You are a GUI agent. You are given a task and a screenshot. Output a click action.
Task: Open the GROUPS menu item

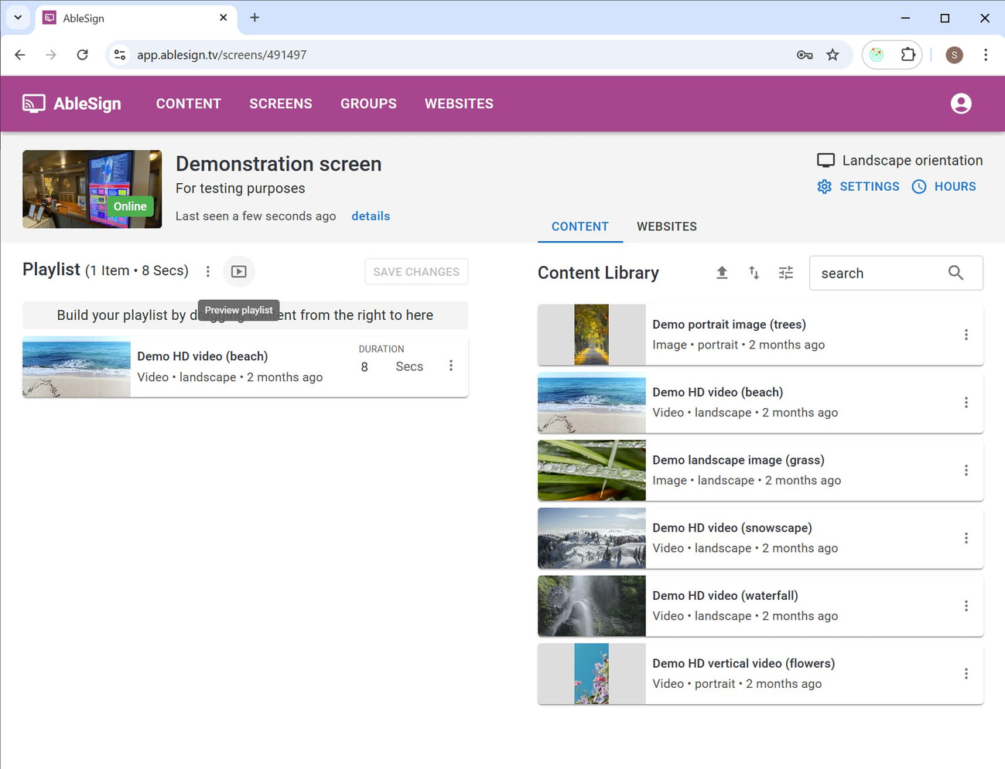pos(368,104)
